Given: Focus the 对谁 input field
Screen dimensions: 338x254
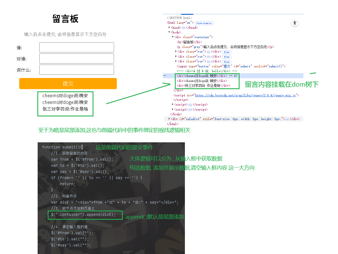Looking at the screenshot, I should pos(77,58).
